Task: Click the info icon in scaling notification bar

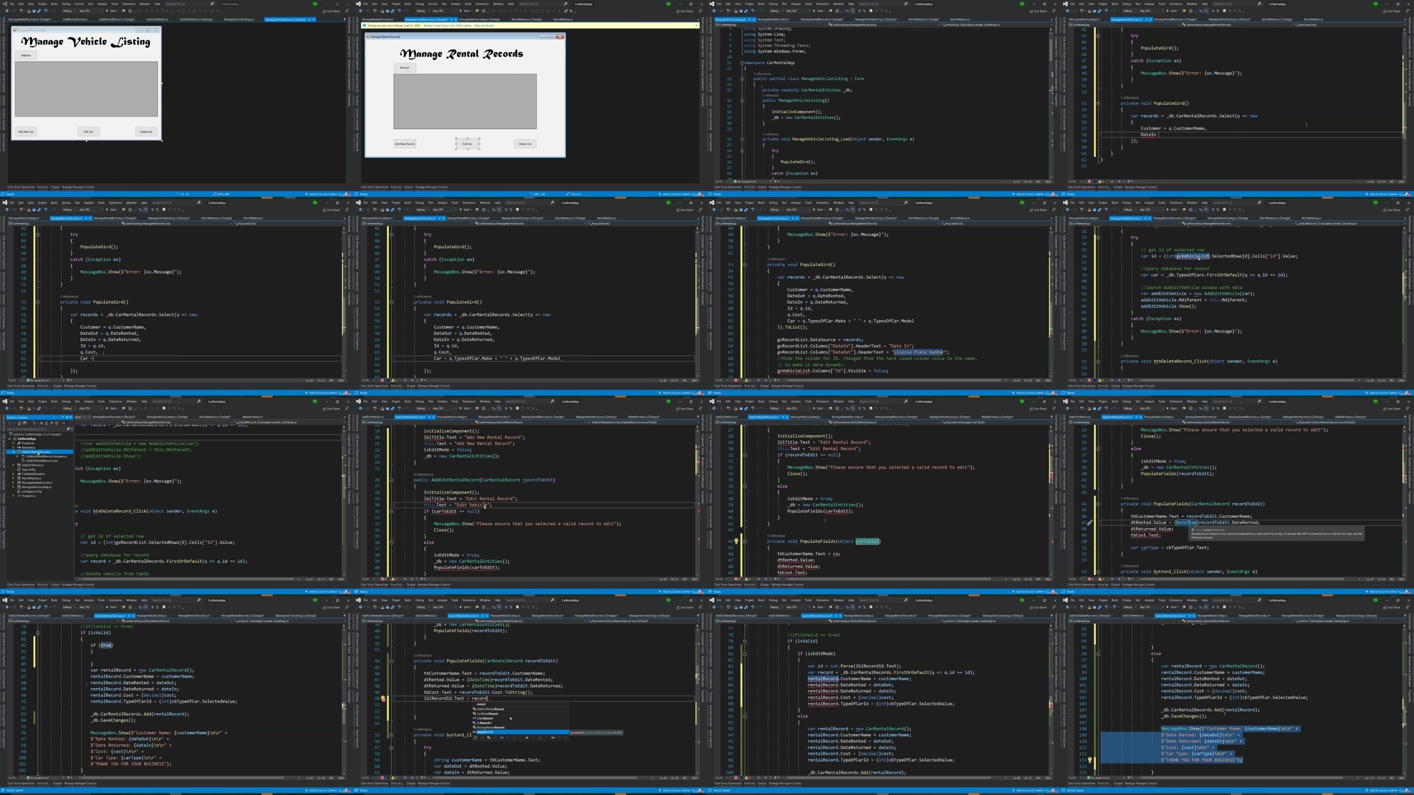Action: 365,25
